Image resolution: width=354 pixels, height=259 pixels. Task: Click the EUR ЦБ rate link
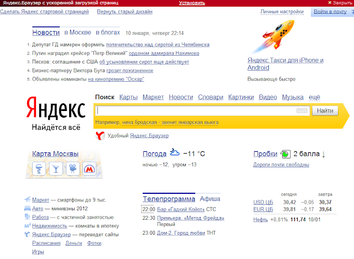(x=263, y=209)
